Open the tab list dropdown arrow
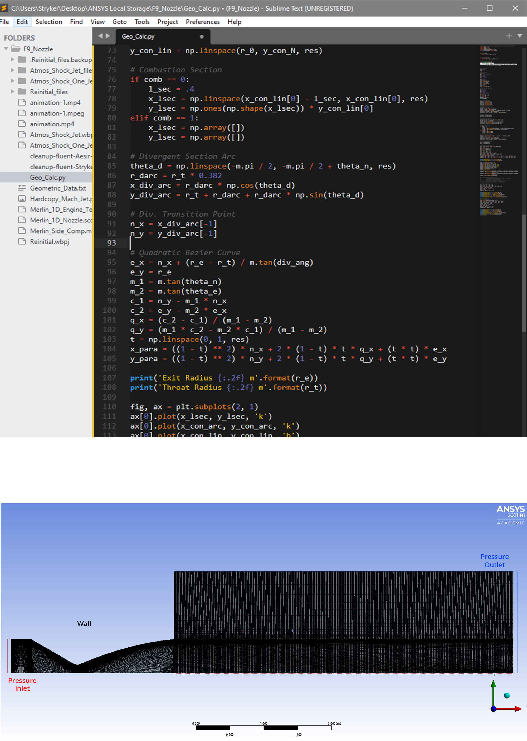Screen dimensions: 527x741 click(x=520, y=36)
